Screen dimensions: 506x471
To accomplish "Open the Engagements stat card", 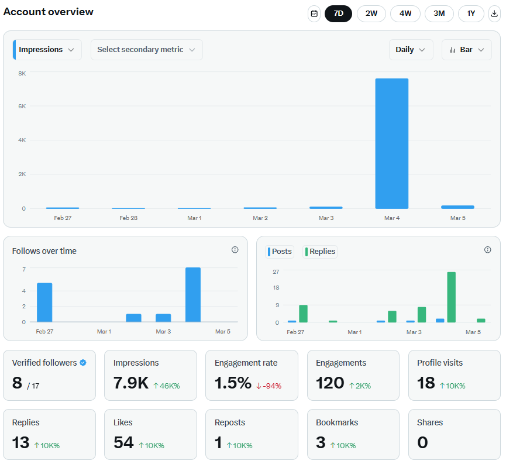I will [353, 375].
